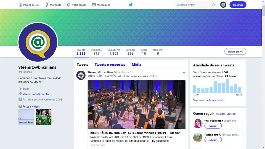This screenshot has width=265, height=149.
Task: Click the Brazil location pin icon
Action: click(20, 89)
